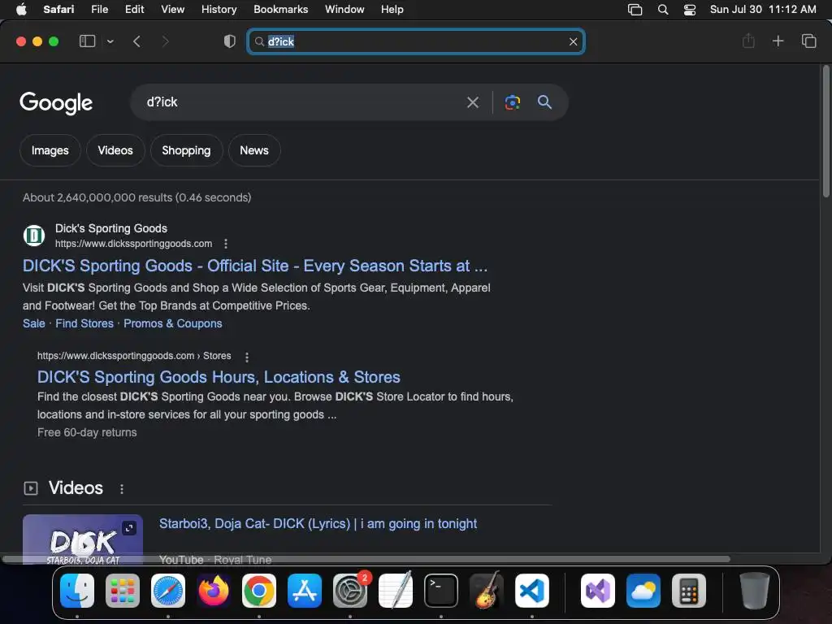Search by image with Google Lens

pos(512,102)
